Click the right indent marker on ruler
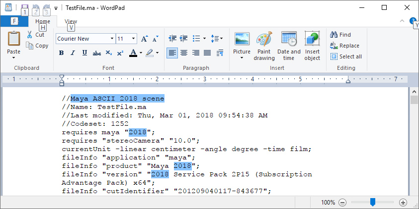This screenshot has width=419, height=209. [348, 80]
